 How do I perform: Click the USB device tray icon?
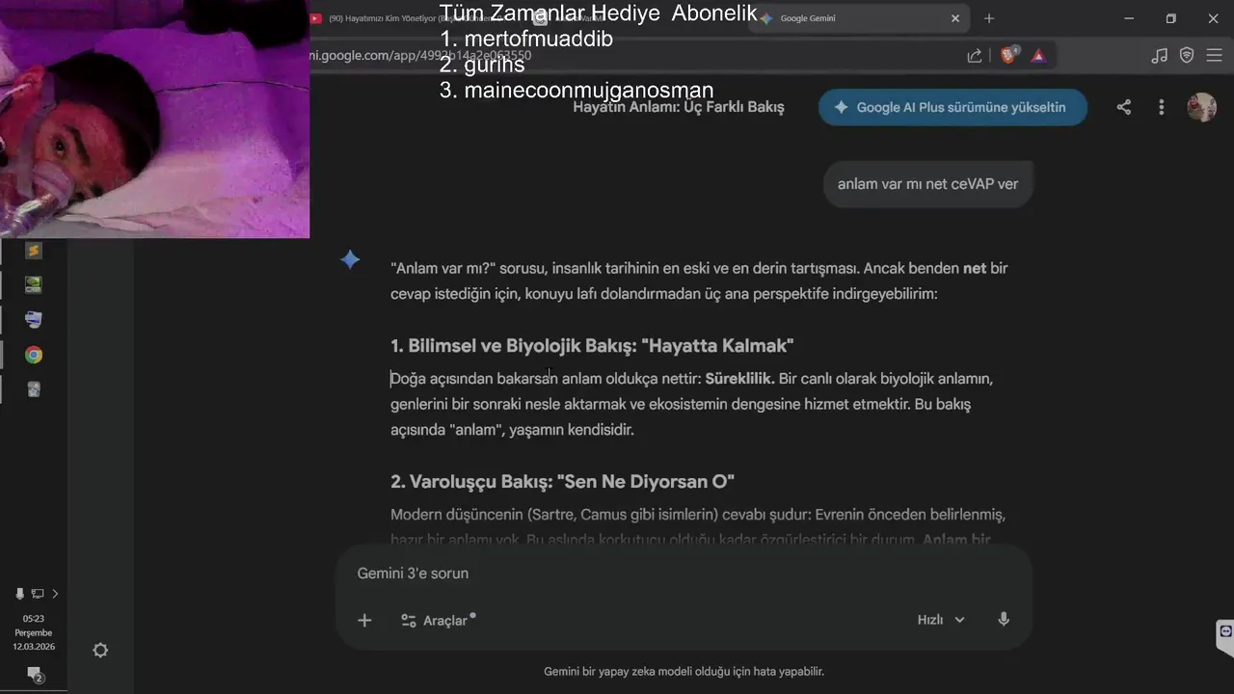coord(20,594)
